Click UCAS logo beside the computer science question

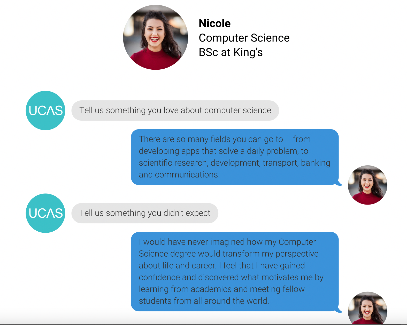[45, 110]
